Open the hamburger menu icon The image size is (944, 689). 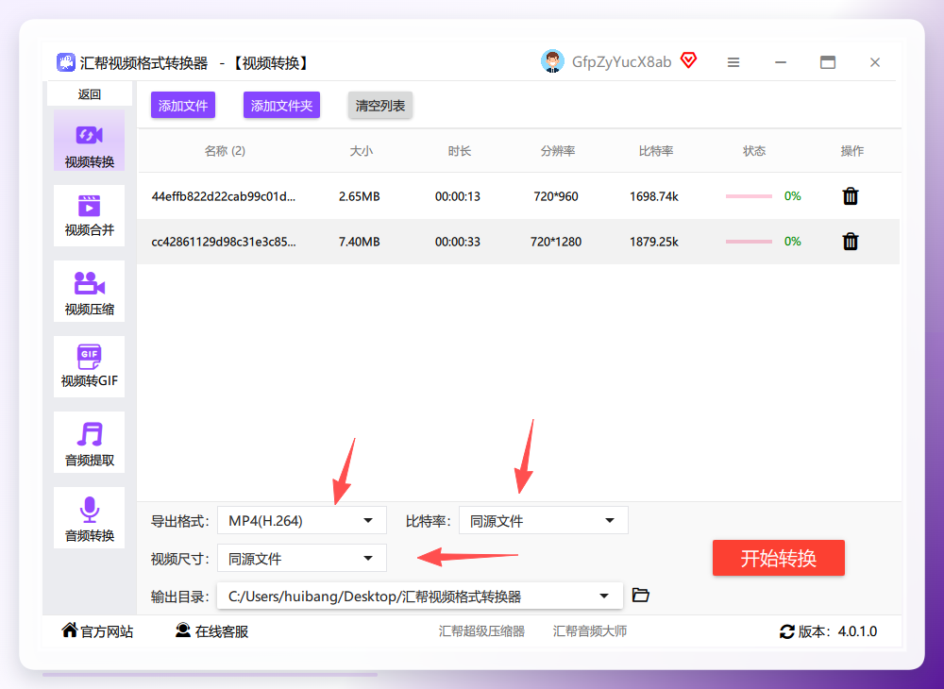pos(733,62)
